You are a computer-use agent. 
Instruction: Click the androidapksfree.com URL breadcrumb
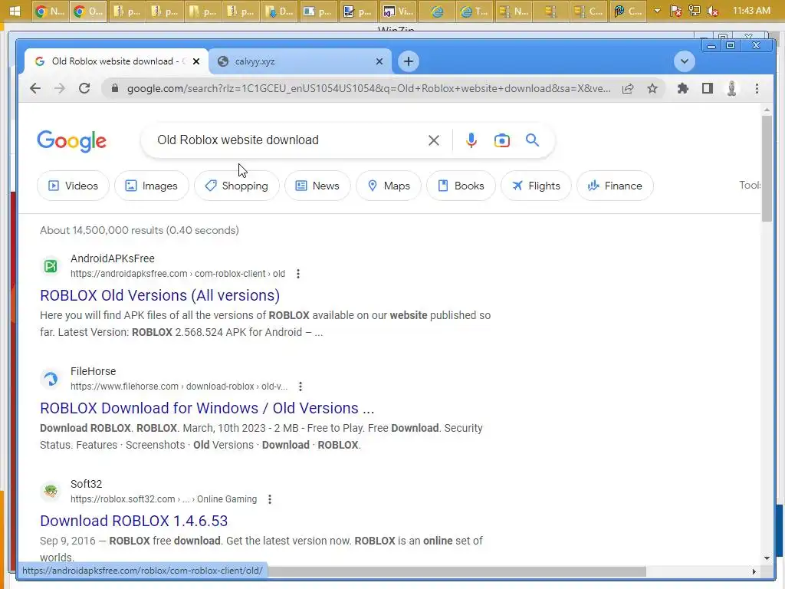tap(178, 274)
